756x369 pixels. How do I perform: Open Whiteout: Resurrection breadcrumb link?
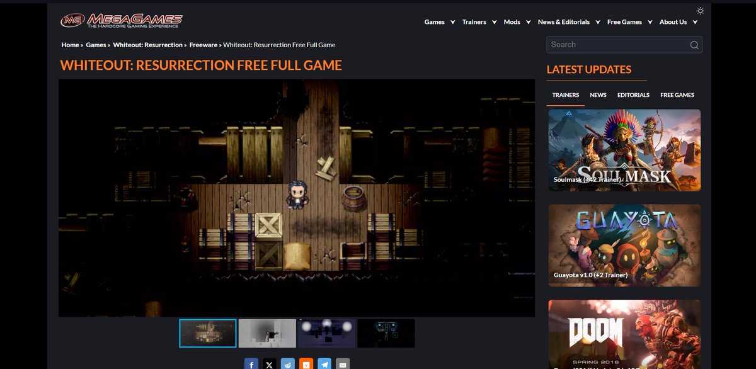[147, 45]
